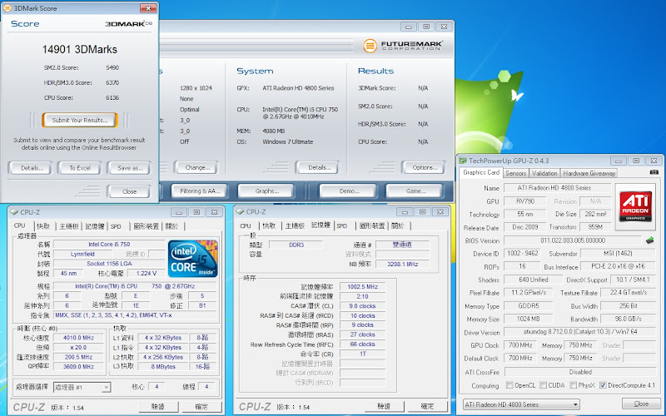
Task: Click Subvendor MSI (1462) field
Action: click(618, 254)
